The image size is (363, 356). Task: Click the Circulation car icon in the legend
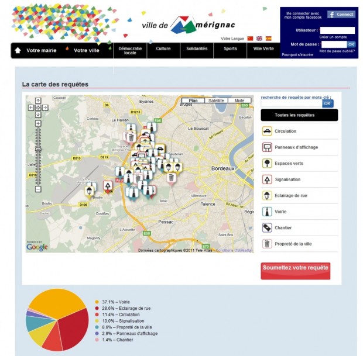(x=267, y=132)
